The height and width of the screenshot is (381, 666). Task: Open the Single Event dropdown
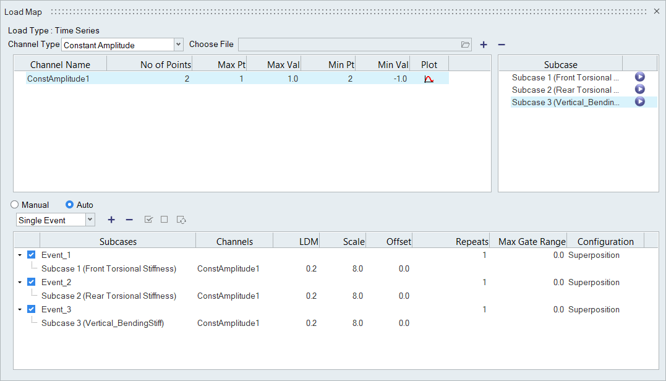90,220
